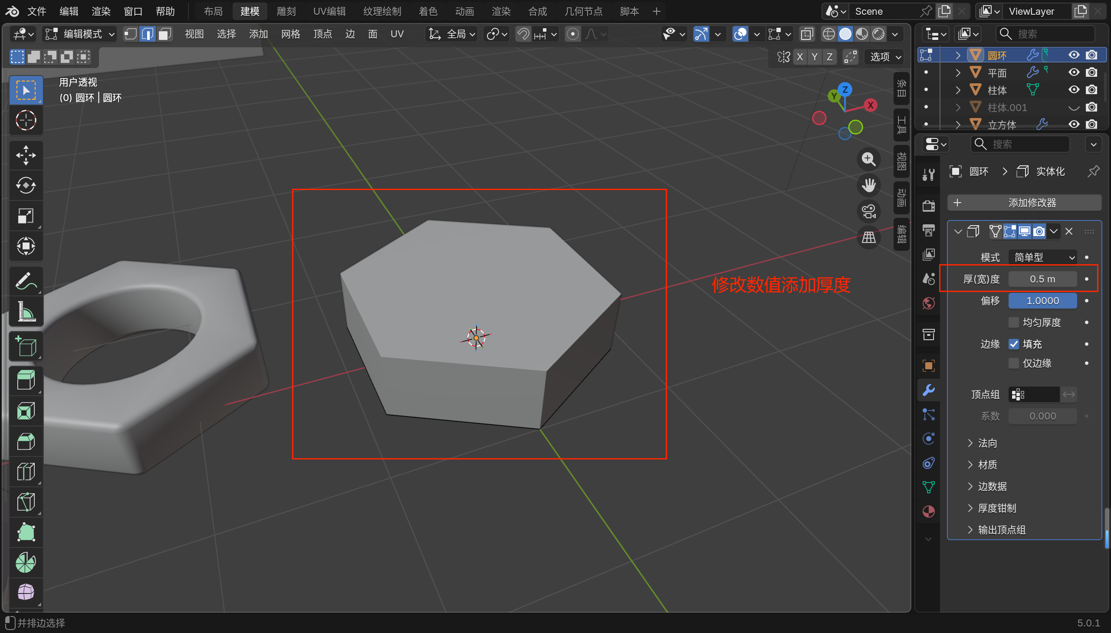This screenshot has height=633, width=1111.
Task: Expand the 法向 subpanel
Action: [986, 443]
